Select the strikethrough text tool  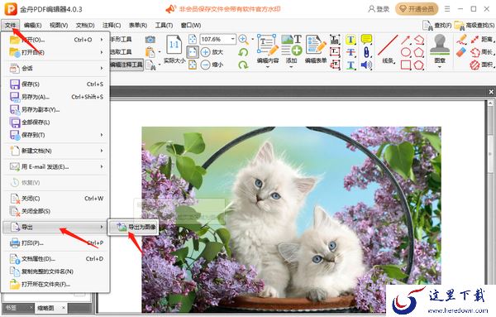click(351, 52)
